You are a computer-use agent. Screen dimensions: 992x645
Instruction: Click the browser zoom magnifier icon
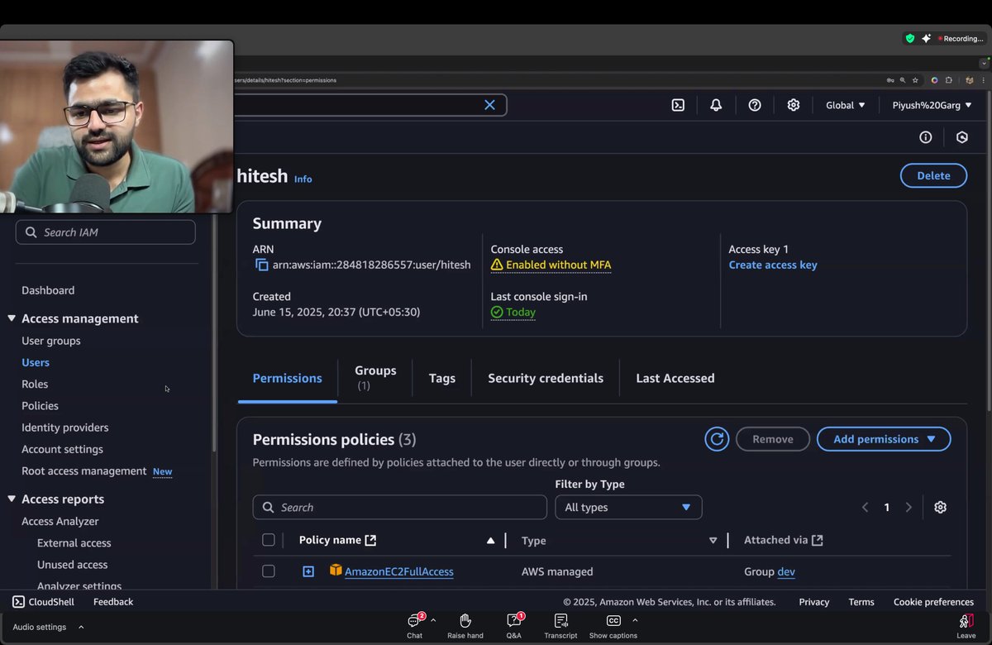pos(903,80)
